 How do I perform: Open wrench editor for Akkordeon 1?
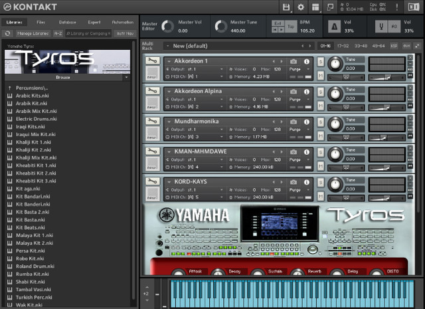point(153,60)
